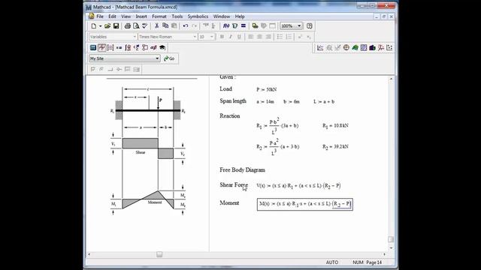Open the View menu
The image size is (481, 270).
point(126,16)
